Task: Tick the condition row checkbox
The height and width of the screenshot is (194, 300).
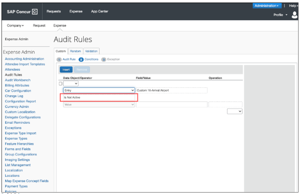Action: pyautogui.click(x=60, y=84)
